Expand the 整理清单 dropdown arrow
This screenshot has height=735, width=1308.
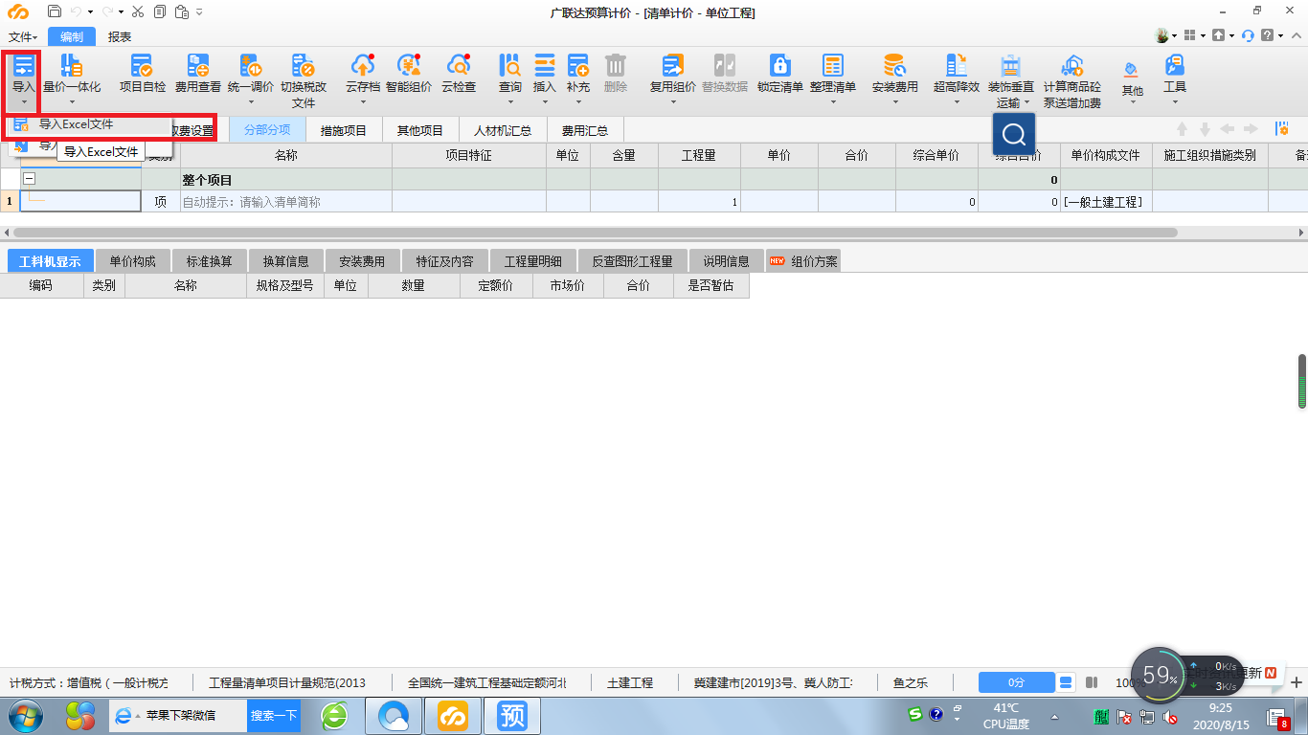(x=833, y=100)
